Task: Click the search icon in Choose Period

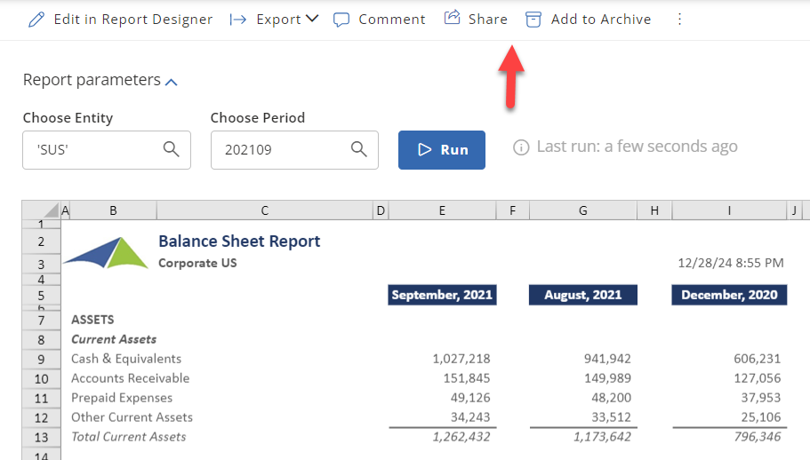Action: pos(359,149)
